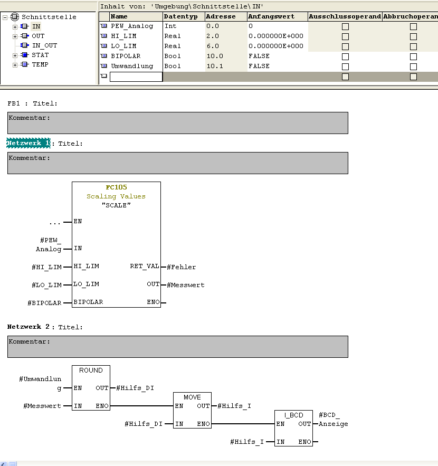This screenshot has height=466, width=438.
Task: Select the ROUND function block
Action: point(91,388)
